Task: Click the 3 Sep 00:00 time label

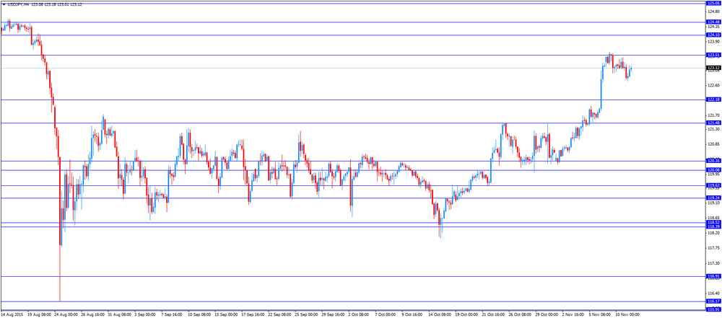Action: click(x=146, y=315)
